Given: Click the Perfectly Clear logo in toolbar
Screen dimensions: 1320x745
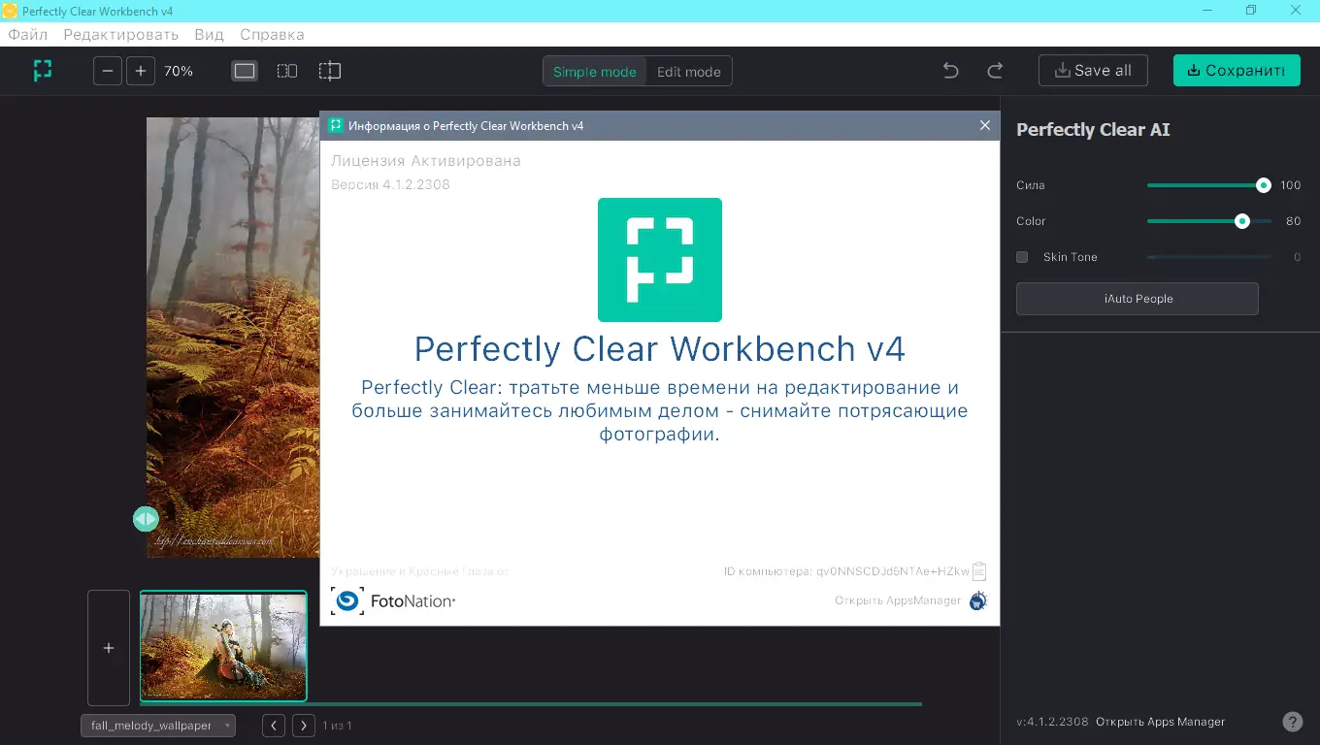Looking at the screenshot, I should click(42, 71).
